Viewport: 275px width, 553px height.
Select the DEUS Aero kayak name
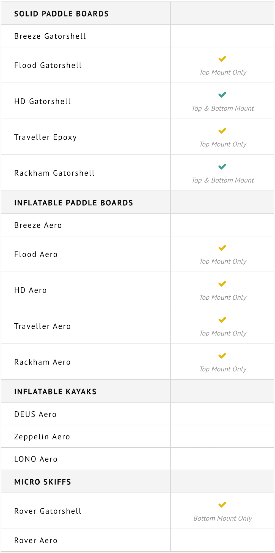(35, 414)
